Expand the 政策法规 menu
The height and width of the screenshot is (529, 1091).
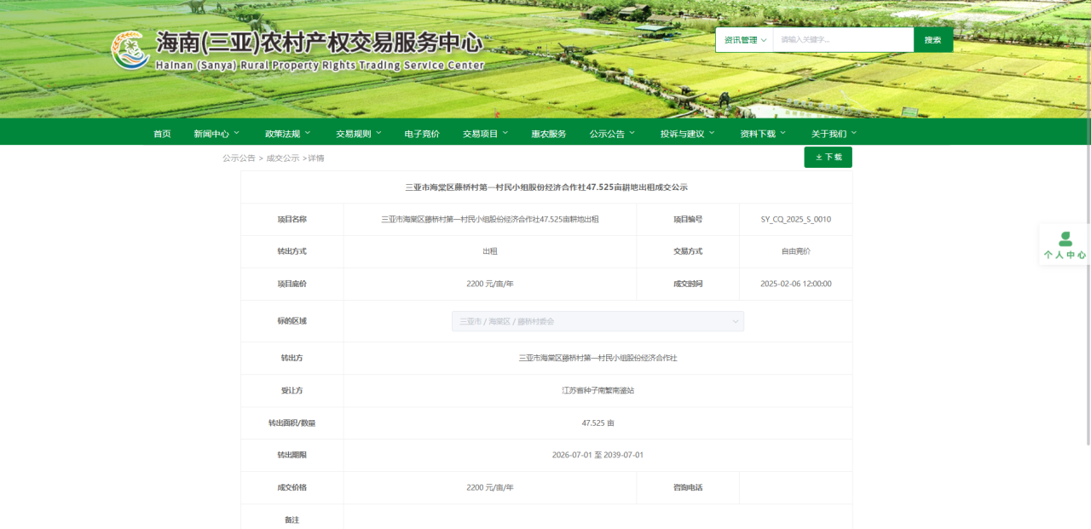287,134
